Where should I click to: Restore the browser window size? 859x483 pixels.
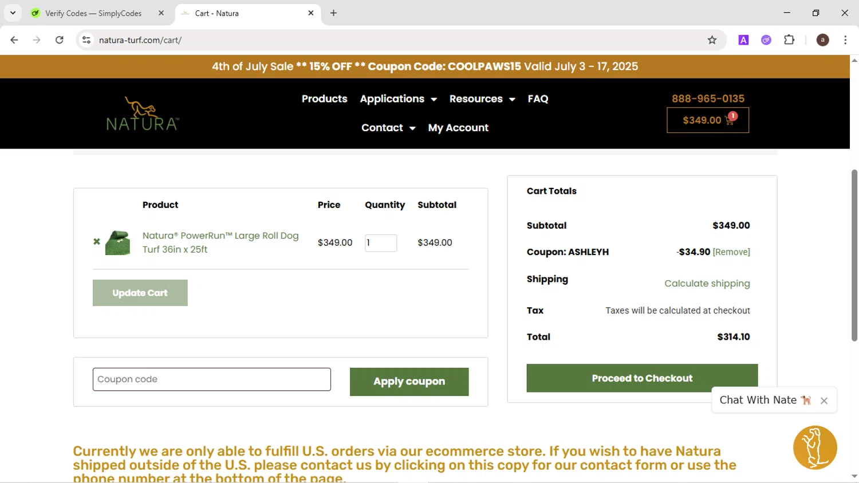pyautogui.click(x=815, y=13)
